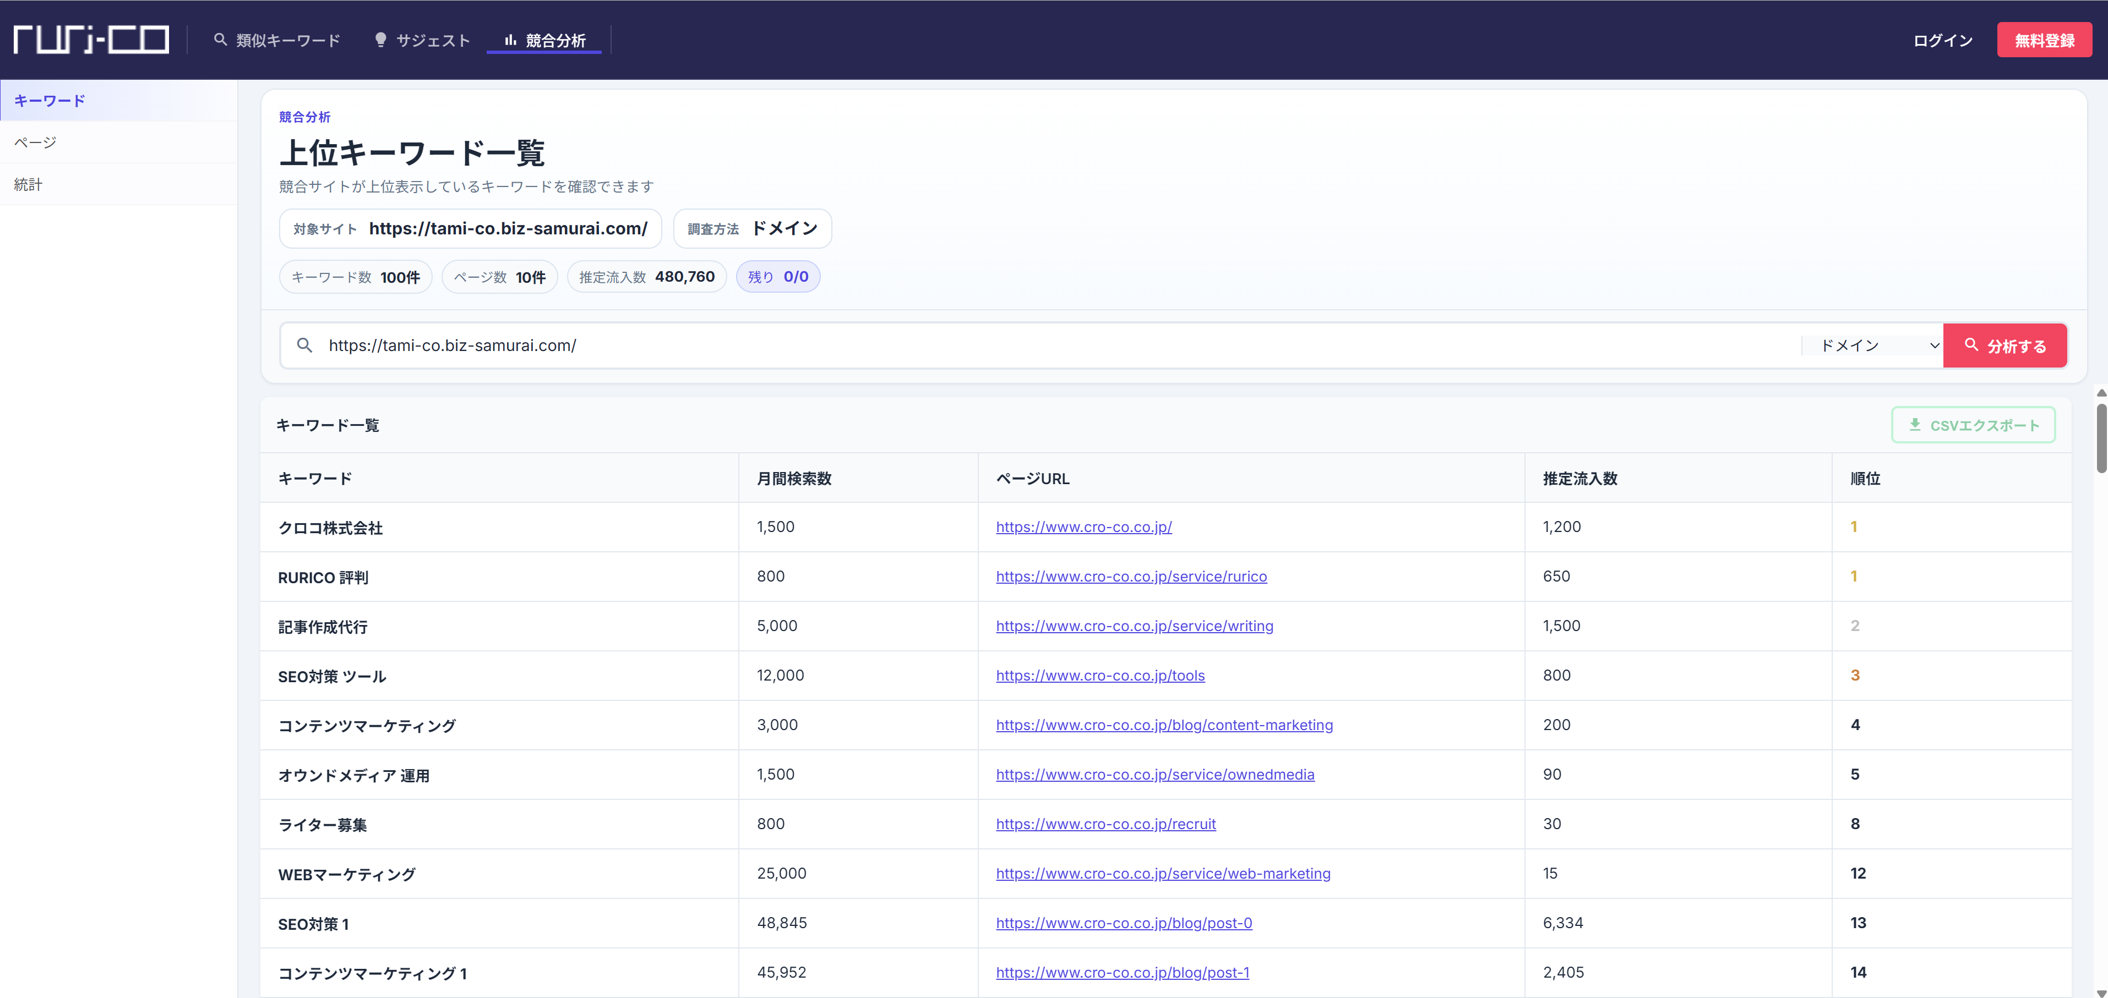The width and height of the screenshot is (2108, 998).
Task: Click the 無料登録 button
Action: click(x=2044, y=40)
